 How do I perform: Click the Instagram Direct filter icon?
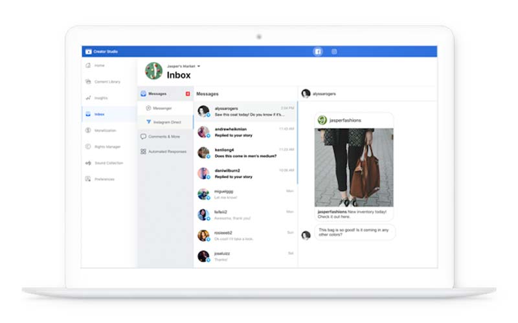click(x=149, y=122)
